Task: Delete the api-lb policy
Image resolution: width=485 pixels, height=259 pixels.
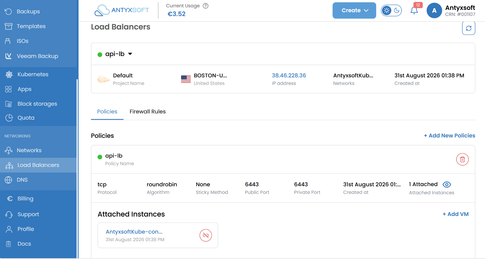Action: pyautogui.click(x=462, y=160)
